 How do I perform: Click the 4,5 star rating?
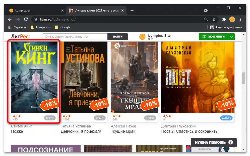167,116
